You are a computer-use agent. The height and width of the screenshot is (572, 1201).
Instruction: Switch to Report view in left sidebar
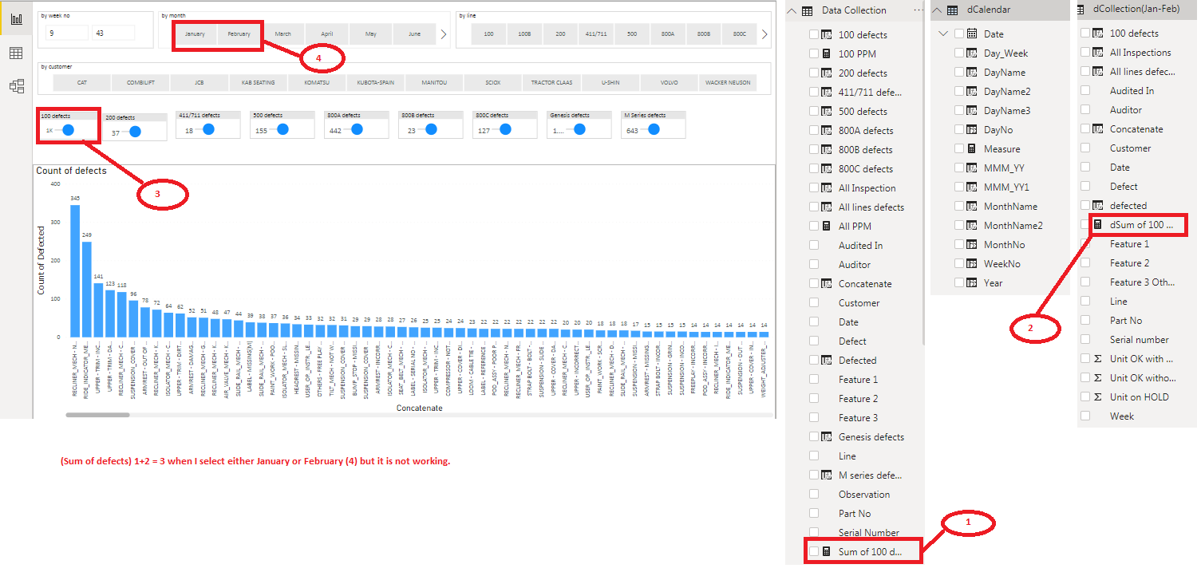[x=15, y=18]
